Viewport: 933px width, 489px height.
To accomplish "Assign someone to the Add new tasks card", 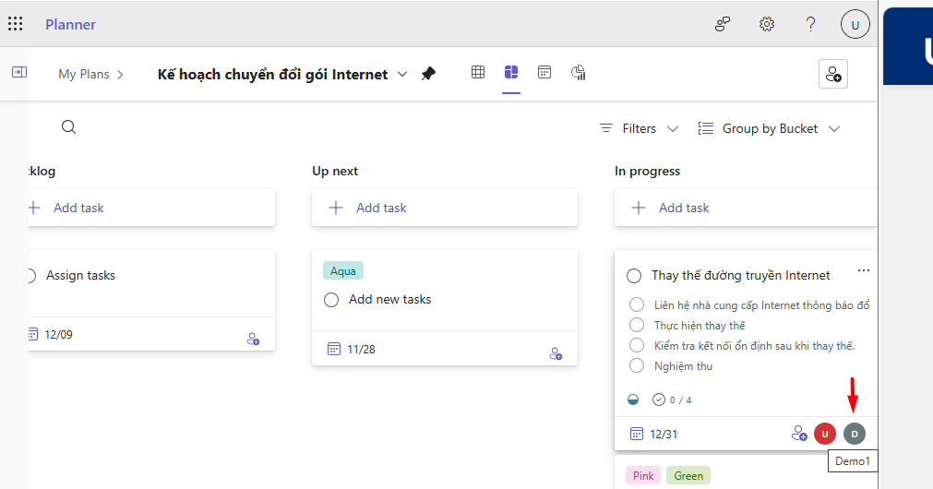I will 556,353.
